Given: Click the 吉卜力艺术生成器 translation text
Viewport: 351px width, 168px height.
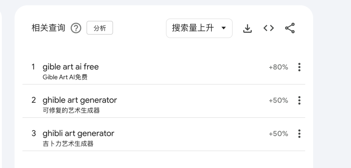Looking at the screenshot, I should (x=68, y=144).
